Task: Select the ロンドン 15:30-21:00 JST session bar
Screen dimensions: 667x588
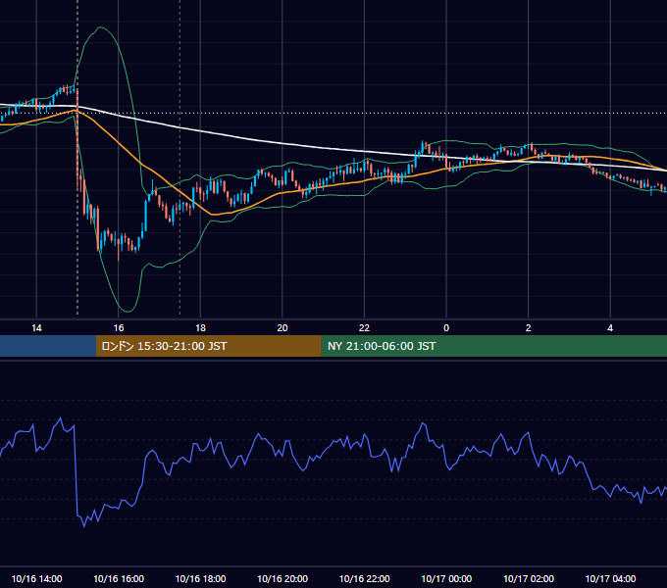Action: 208,346
